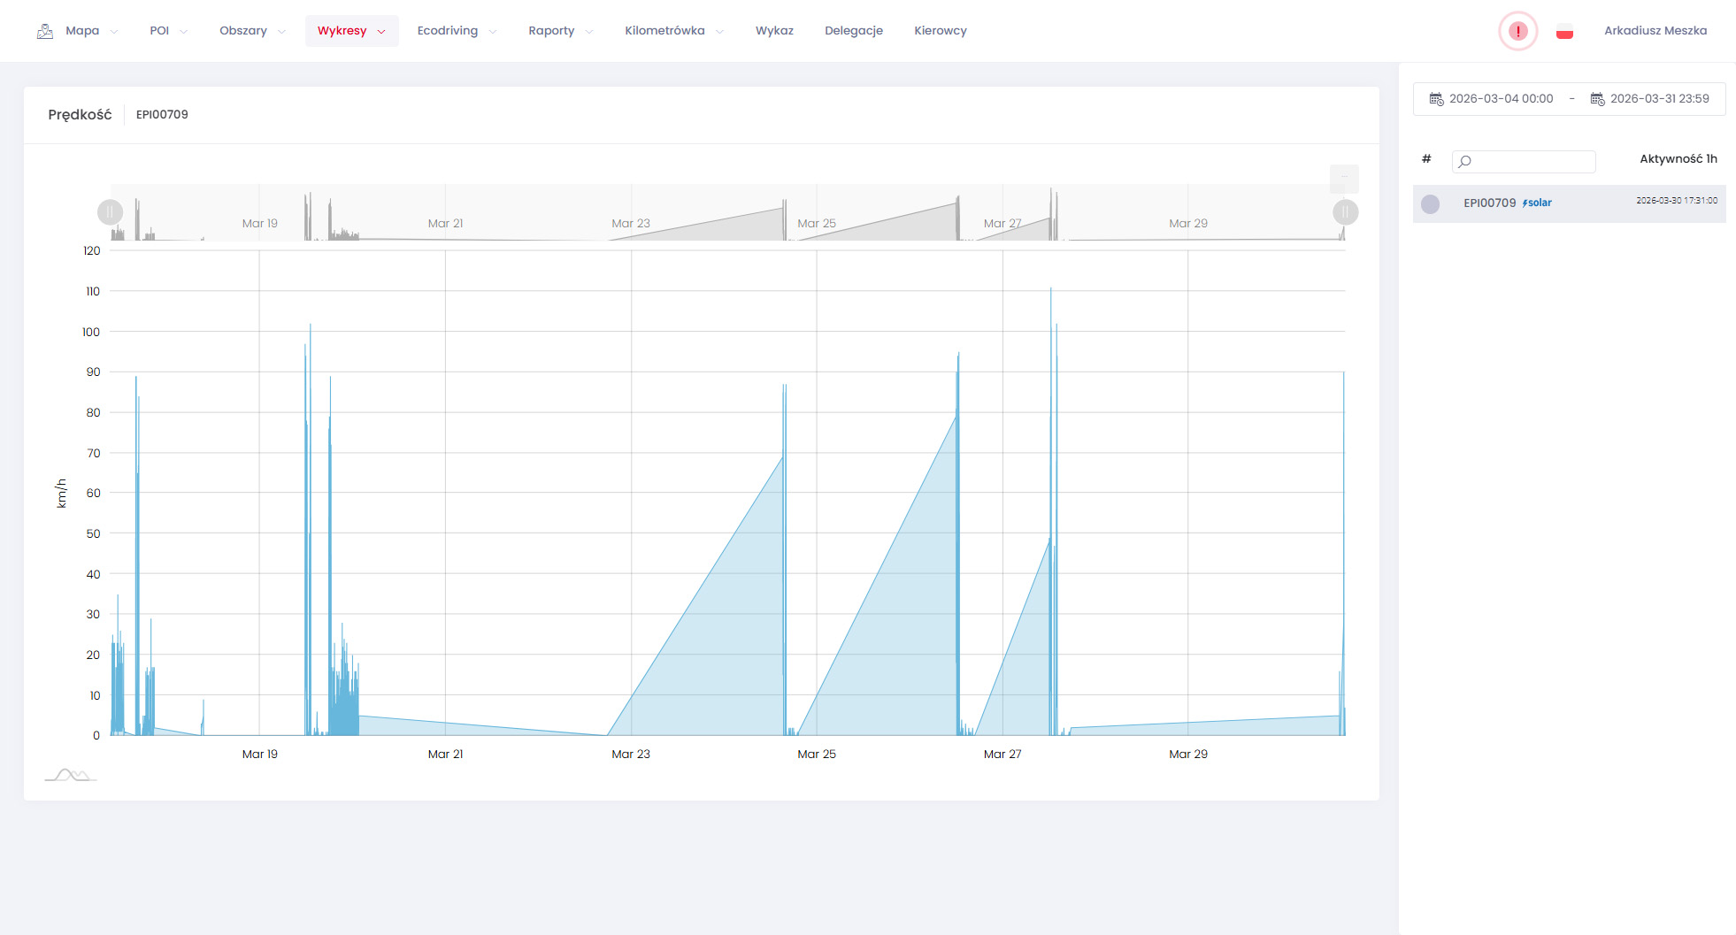Open the Ecodriving dropdown menu
The height and width of the screenshot is (935, 1736).
click(456, 31)
